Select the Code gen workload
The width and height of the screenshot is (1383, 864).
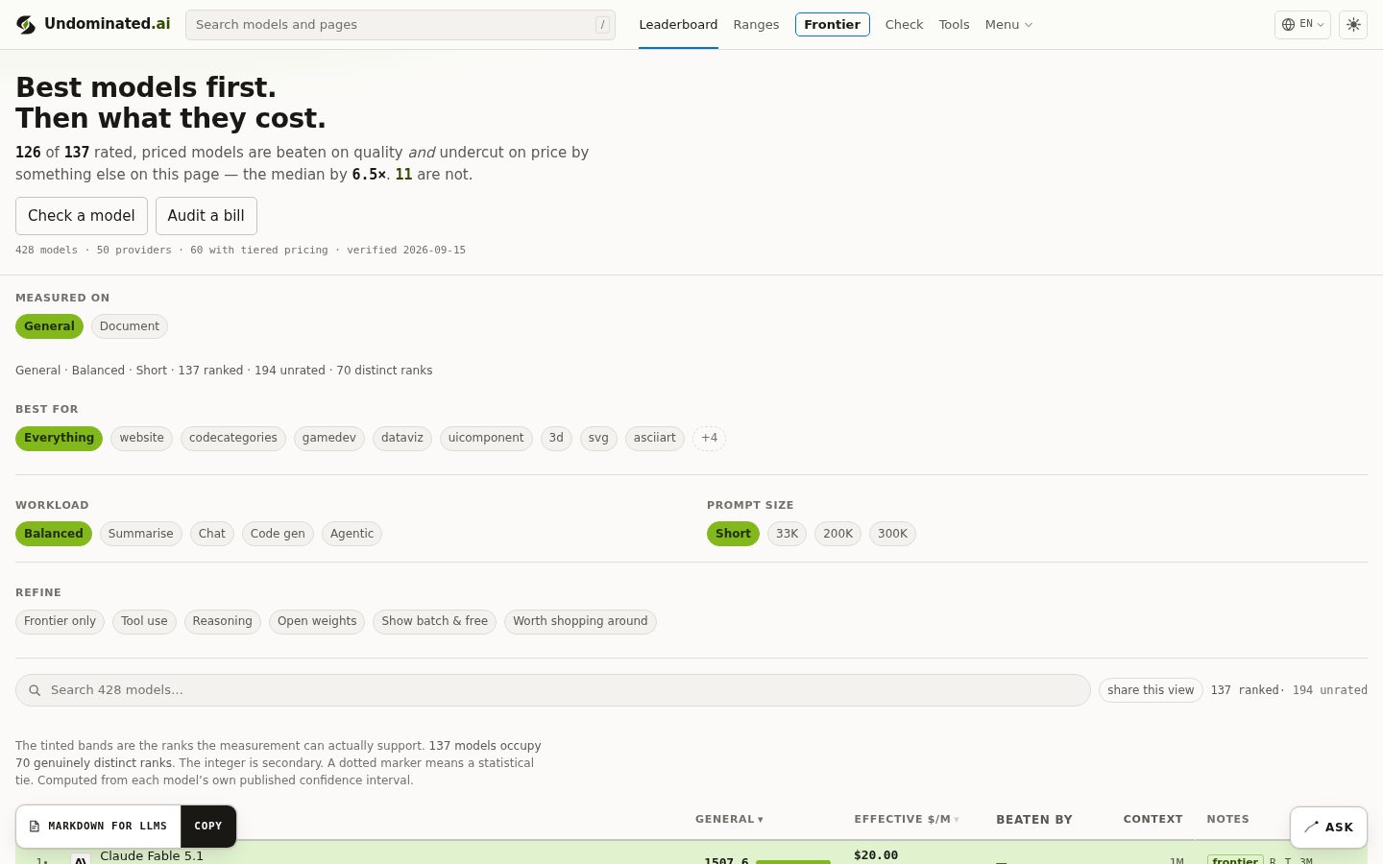pos(278,534)
